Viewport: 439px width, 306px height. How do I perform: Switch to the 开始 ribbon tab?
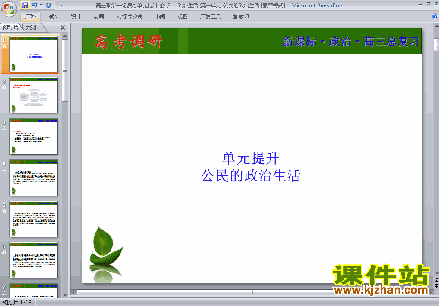pos(30,16)
